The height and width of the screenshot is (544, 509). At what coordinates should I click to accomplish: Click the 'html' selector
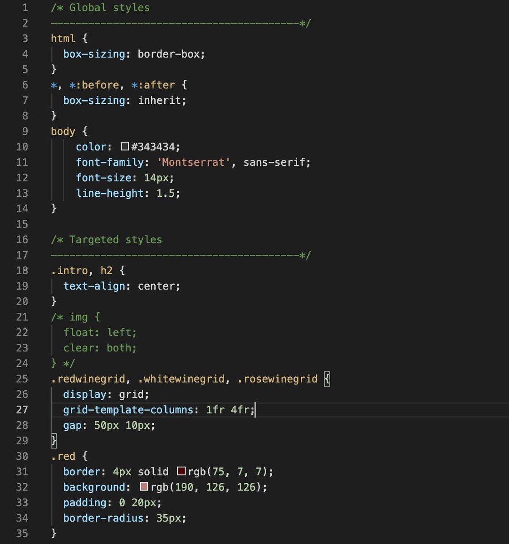(63, 39)
